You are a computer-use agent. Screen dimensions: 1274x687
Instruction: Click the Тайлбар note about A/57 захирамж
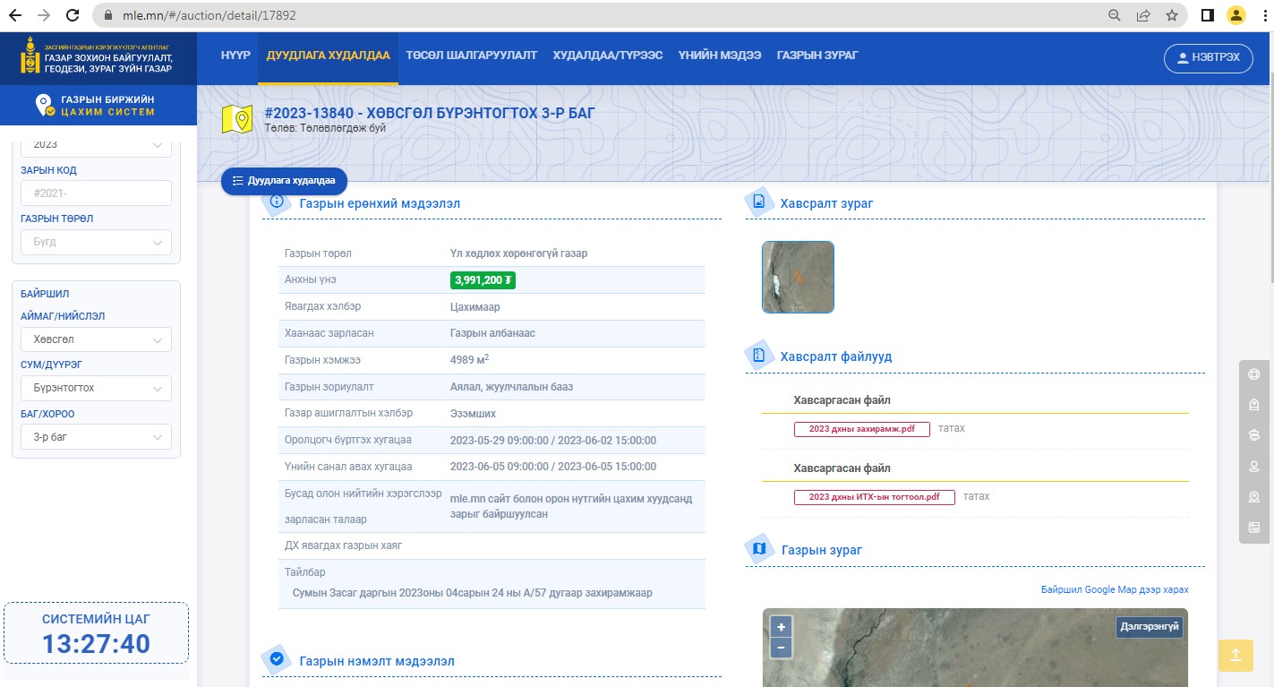[x=472, y=593]
